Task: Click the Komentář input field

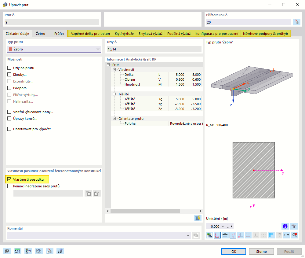Action: click(99, 235)
